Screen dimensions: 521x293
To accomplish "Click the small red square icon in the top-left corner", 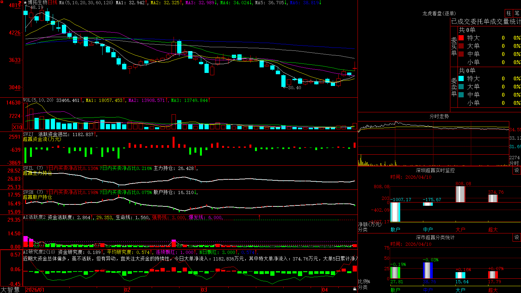I will 1,2.
